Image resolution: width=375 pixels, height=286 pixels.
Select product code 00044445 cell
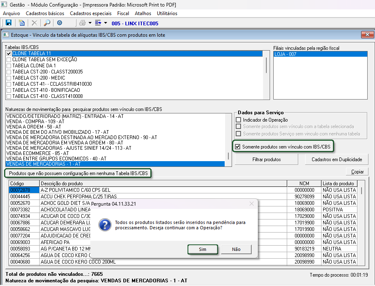24,196
